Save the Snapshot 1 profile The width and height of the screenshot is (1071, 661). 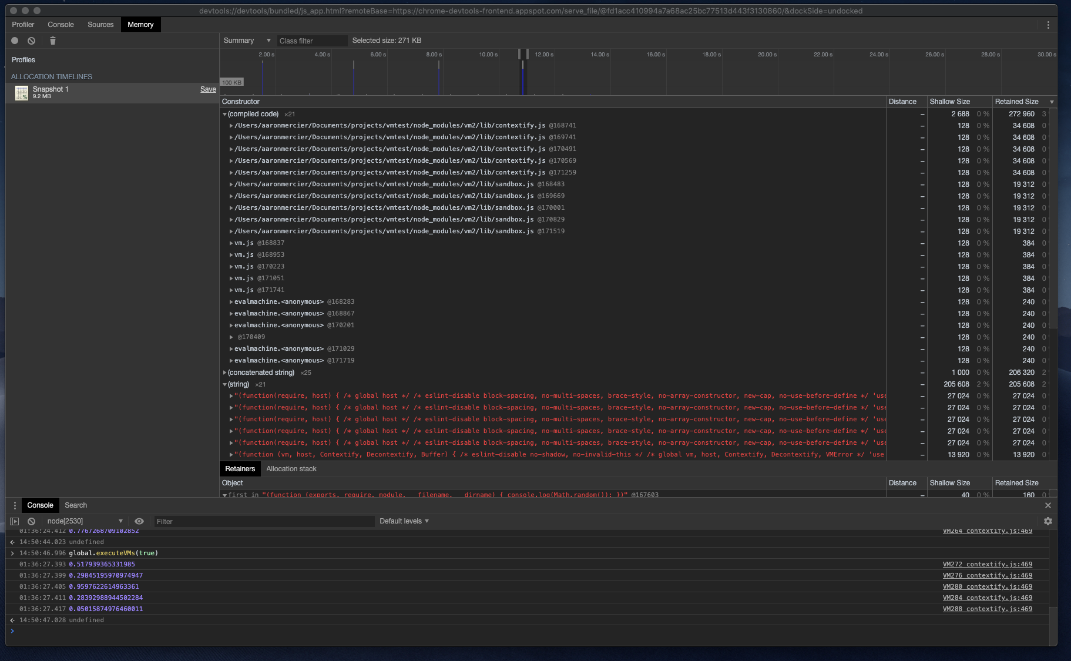click(x=208, y=89)
